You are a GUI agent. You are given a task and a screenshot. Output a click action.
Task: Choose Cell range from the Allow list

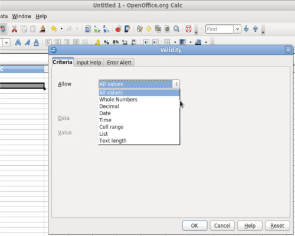click(139, 127)
